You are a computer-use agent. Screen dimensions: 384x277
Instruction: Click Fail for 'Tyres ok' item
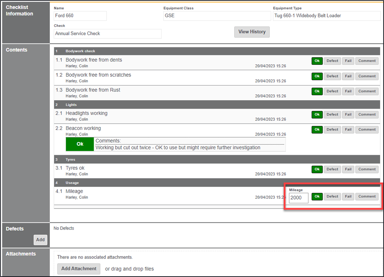click(348, 169)
